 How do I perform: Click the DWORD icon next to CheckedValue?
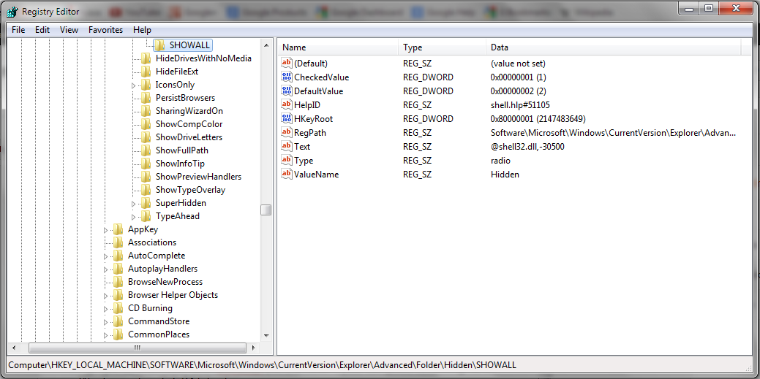[287, 77]
